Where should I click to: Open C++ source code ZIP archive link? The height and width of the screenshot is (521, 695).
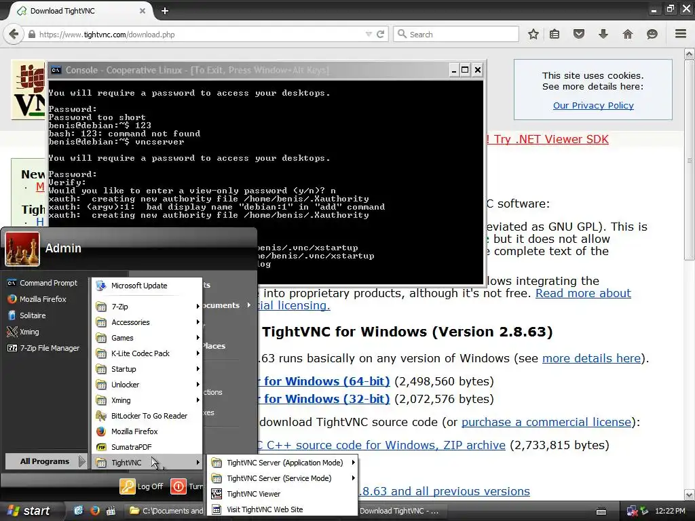tap(381, 445)
